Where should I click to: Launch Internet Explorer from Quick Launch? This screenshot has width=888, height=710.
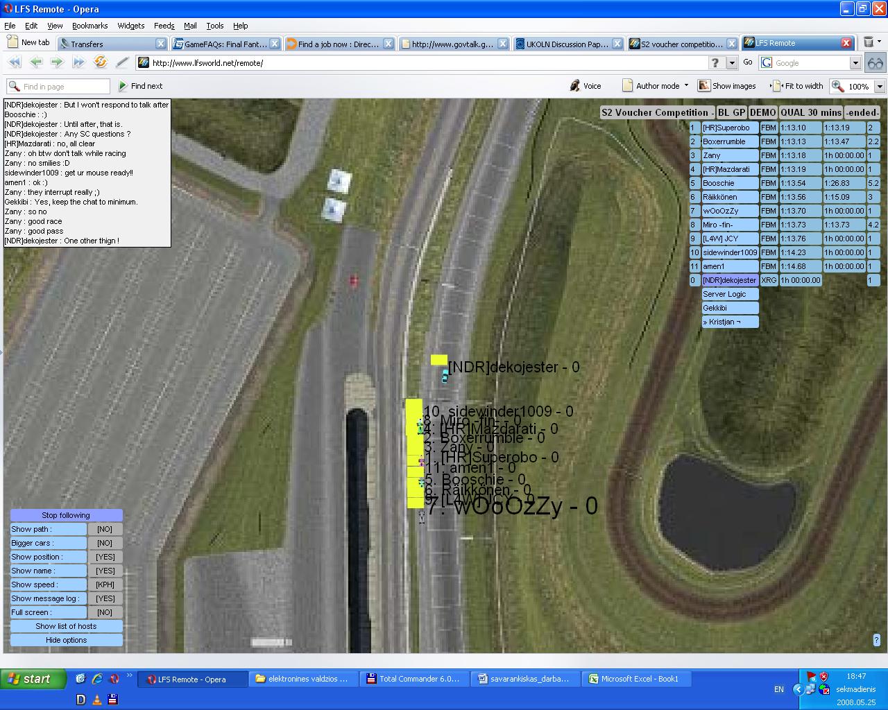[98, 679]
